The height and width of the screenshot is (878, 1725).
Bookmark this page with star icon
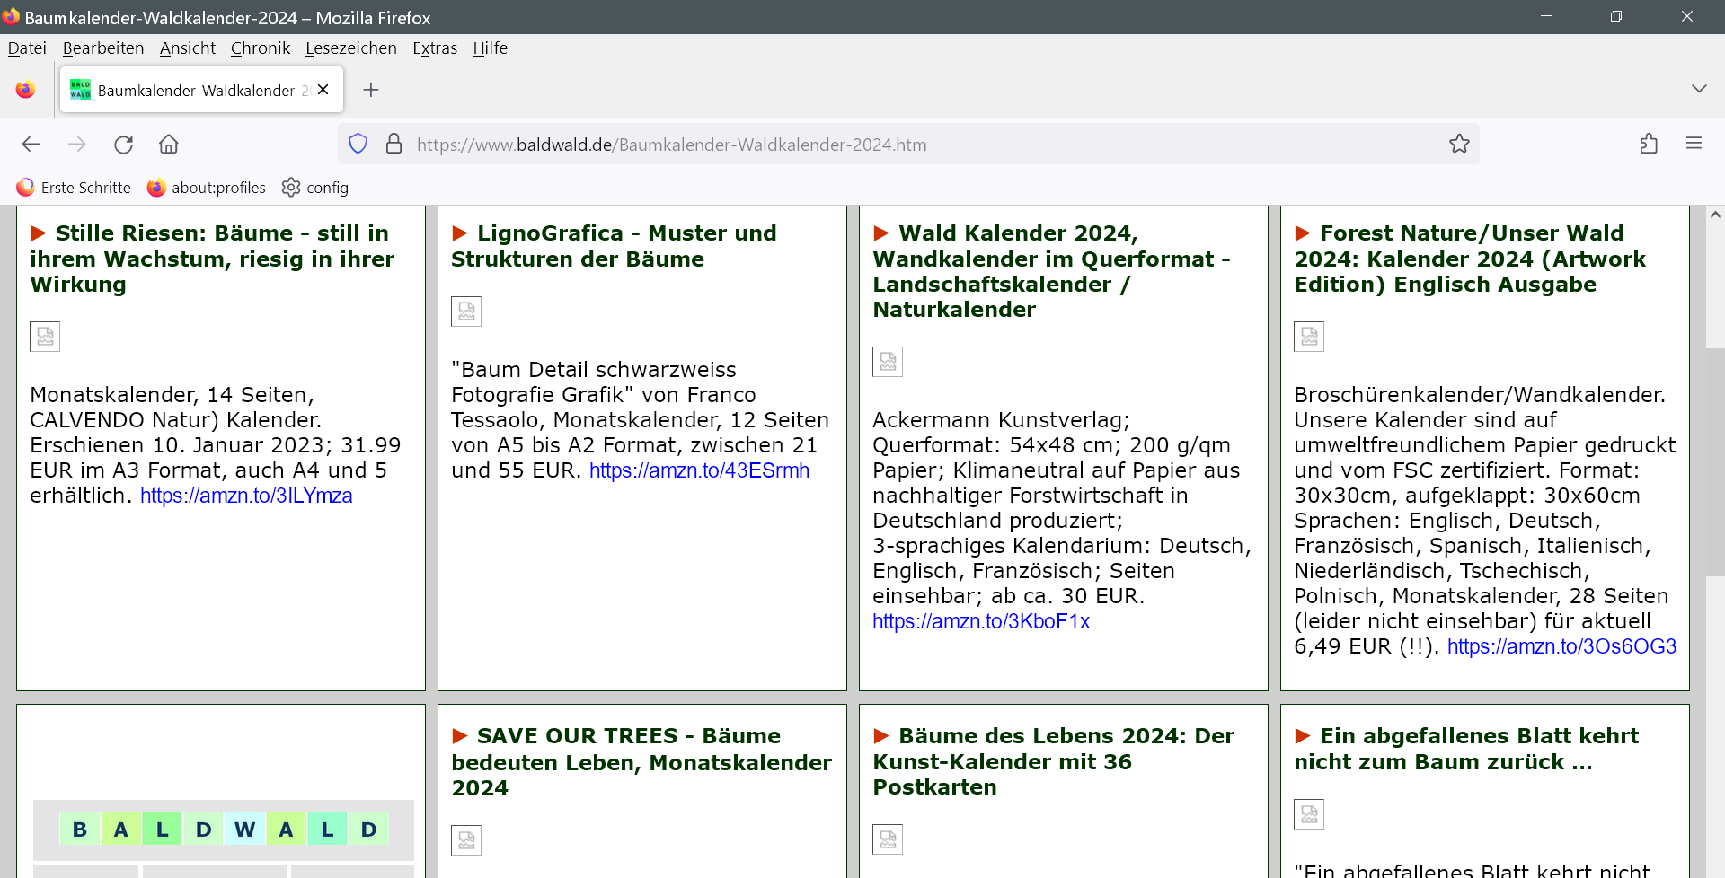click(x=1459, y=144)
